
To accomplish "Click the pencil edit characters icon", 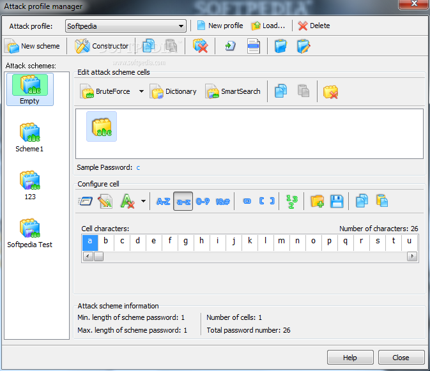I will tap(105, 201).
